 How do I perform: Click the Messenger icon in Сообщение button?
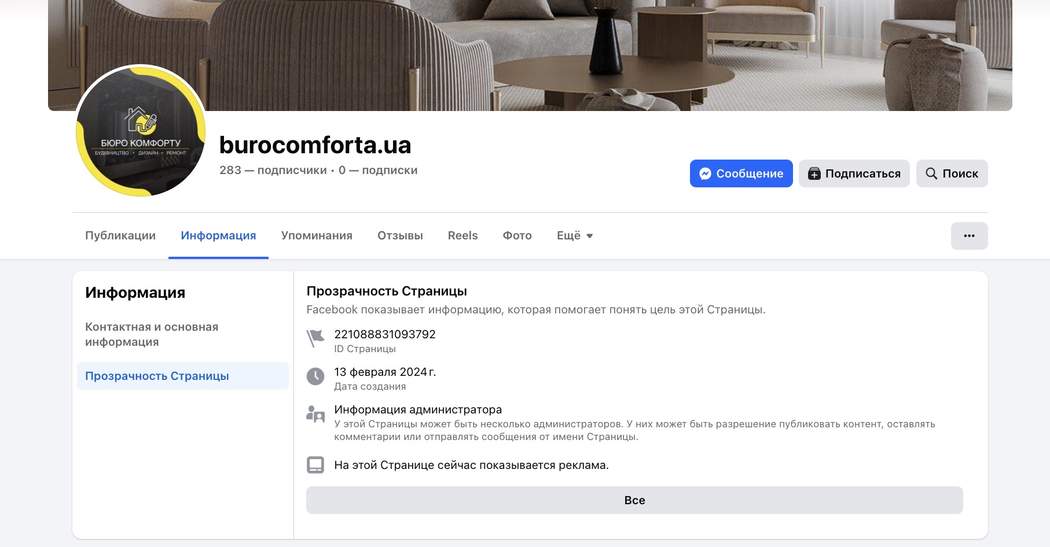pos(705,173)
